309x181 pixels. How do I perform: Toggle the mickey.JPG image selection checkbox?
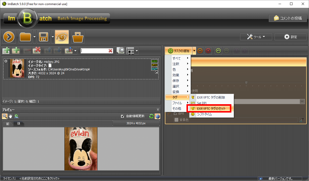tap(6, 61)
